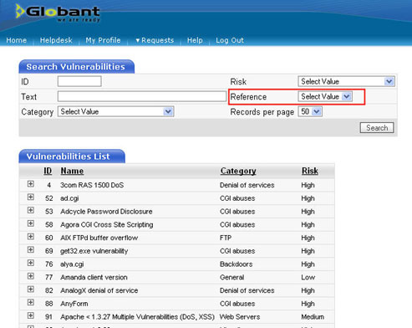
Task: Expand Adcycle Password Disclosure row
Action: coord(31,210)
